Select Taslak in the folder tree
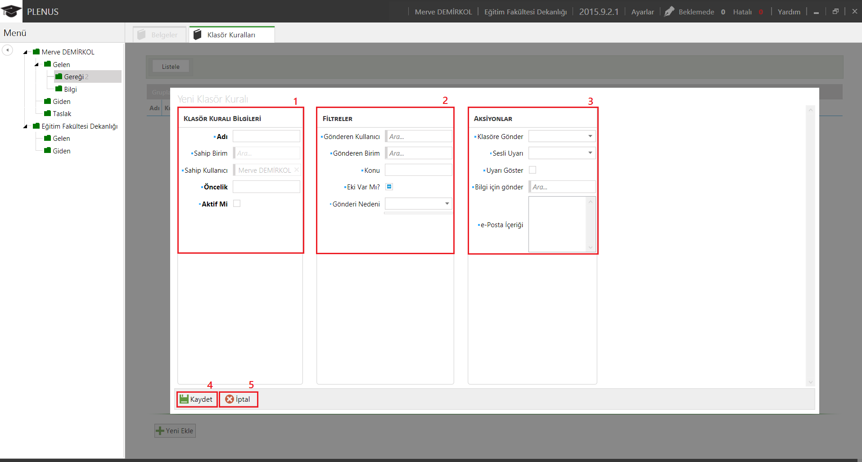862x462 pixels. point(62,113)
